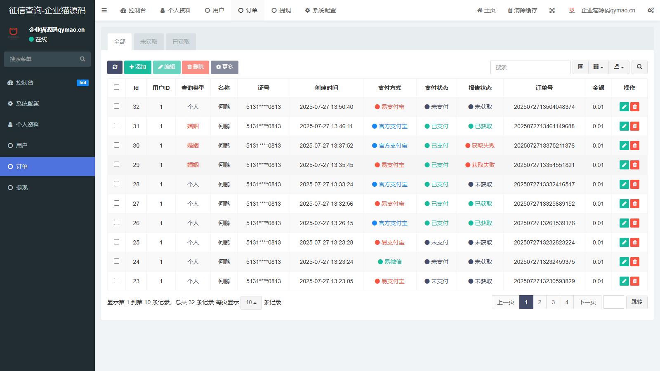The width and height of the screenshot is (660, 371).
Task: Click the dark refresh table icon button
Action: click(x=115, y=67)
